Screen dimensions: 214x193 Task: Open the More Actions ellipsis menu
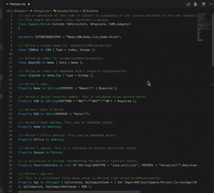[x=210, y=4]
